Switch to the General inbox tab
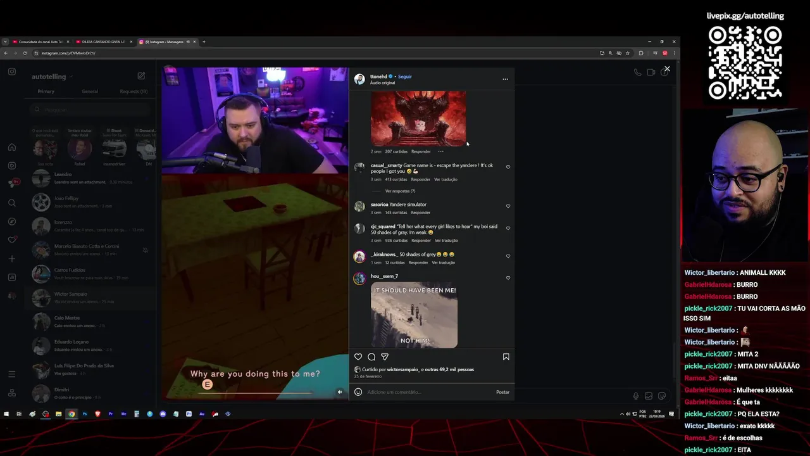This screenshot has width=810, height=456. [x=90, y=91]
